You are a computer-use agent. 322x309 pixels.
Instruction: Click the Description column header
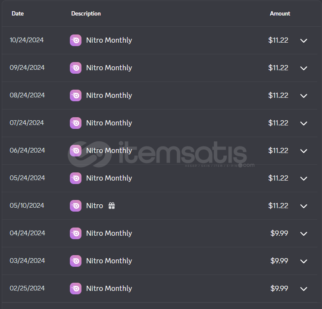86,13
